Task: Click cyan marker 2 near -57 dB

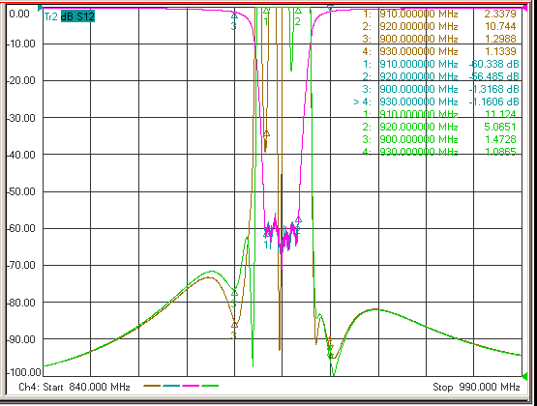Action: [x=298, y=220]
